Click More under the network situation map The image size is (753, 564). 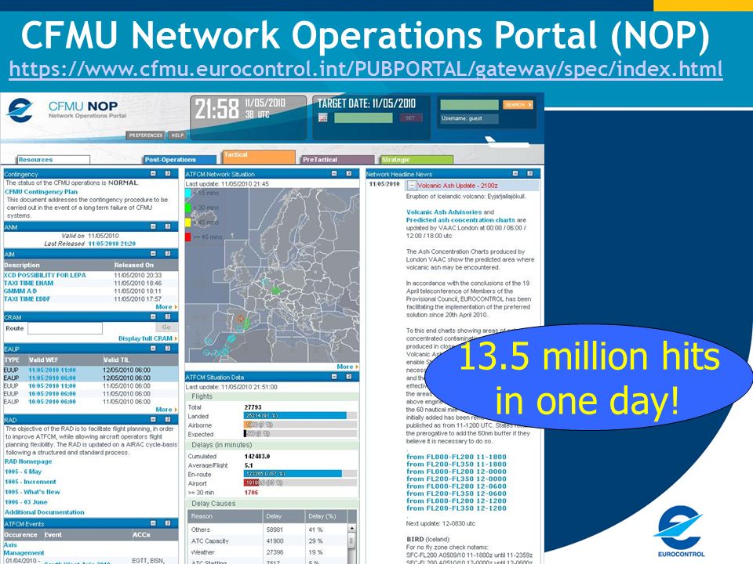[347, 367]
